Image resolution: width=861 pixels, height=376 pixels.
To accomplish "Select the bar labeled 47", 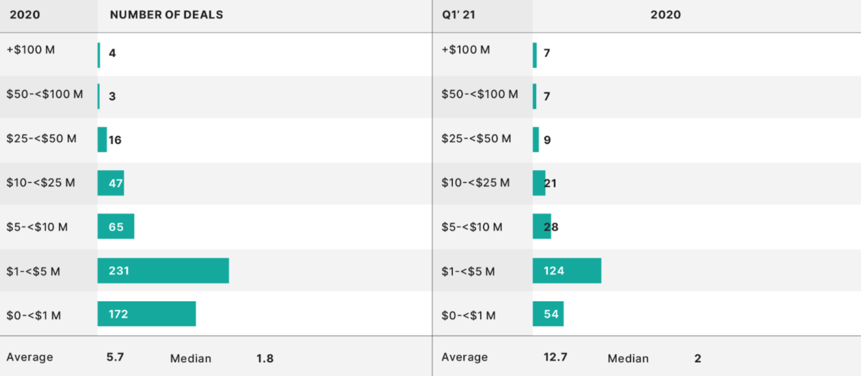I will point(110,183).
